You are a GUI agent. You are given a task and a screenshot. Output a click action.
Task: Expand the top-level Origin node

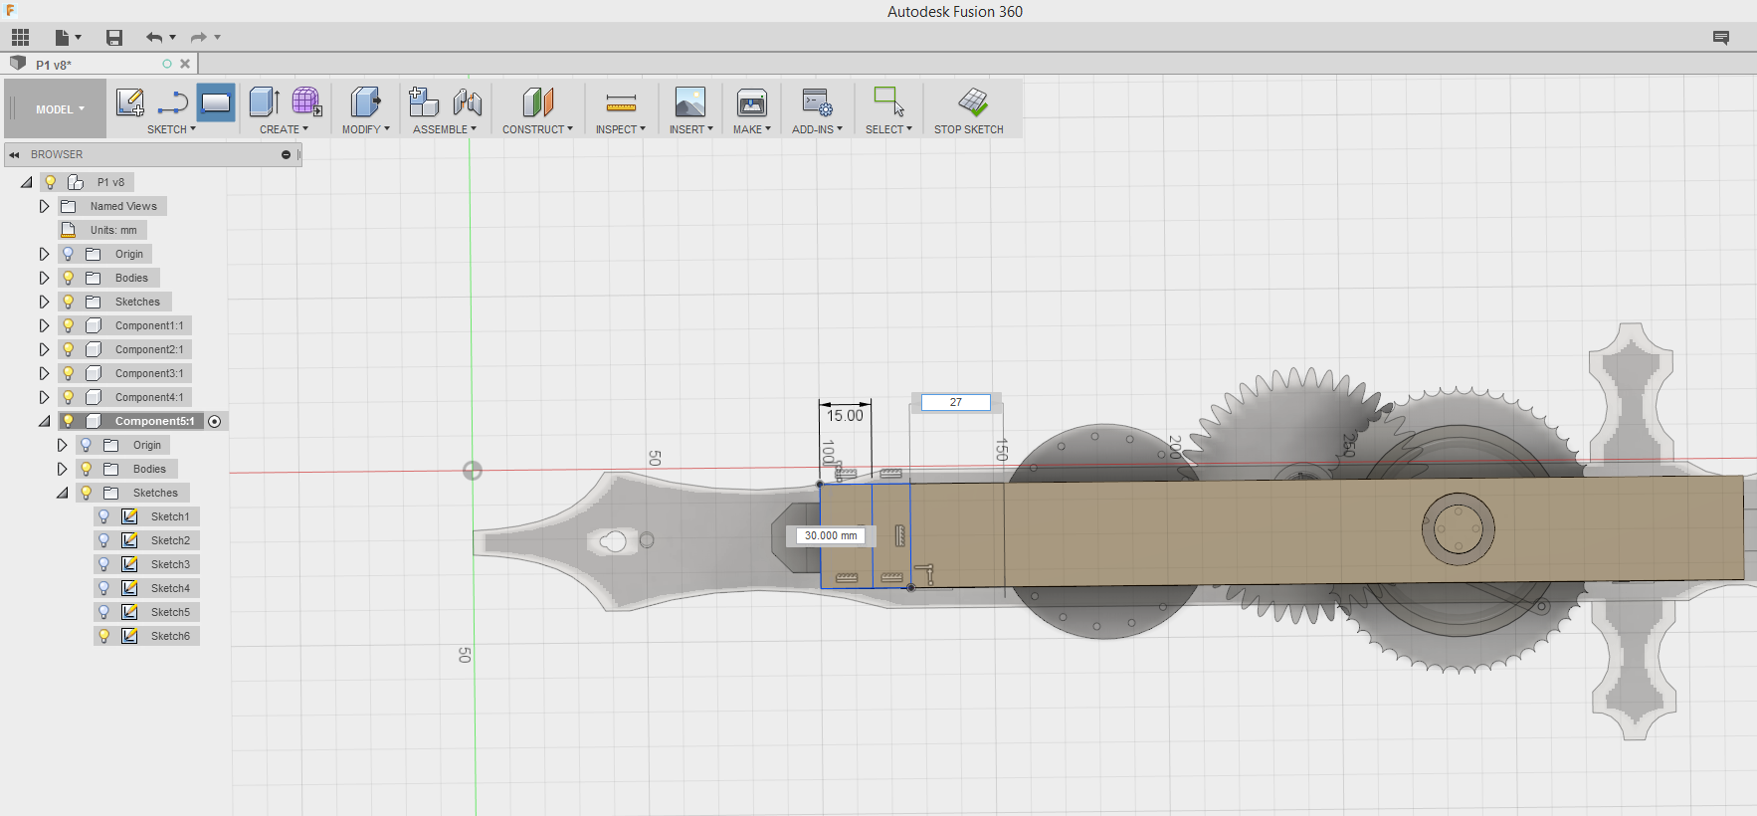point(44,254)
